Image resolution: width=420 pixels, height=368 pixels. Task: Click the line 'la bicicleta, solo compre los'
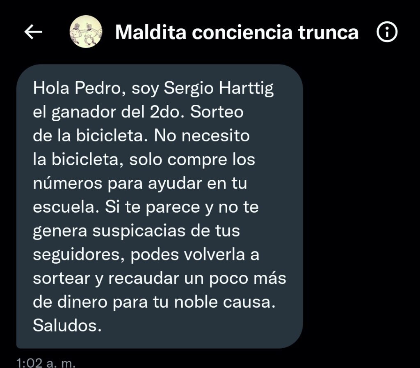[144, 160]
